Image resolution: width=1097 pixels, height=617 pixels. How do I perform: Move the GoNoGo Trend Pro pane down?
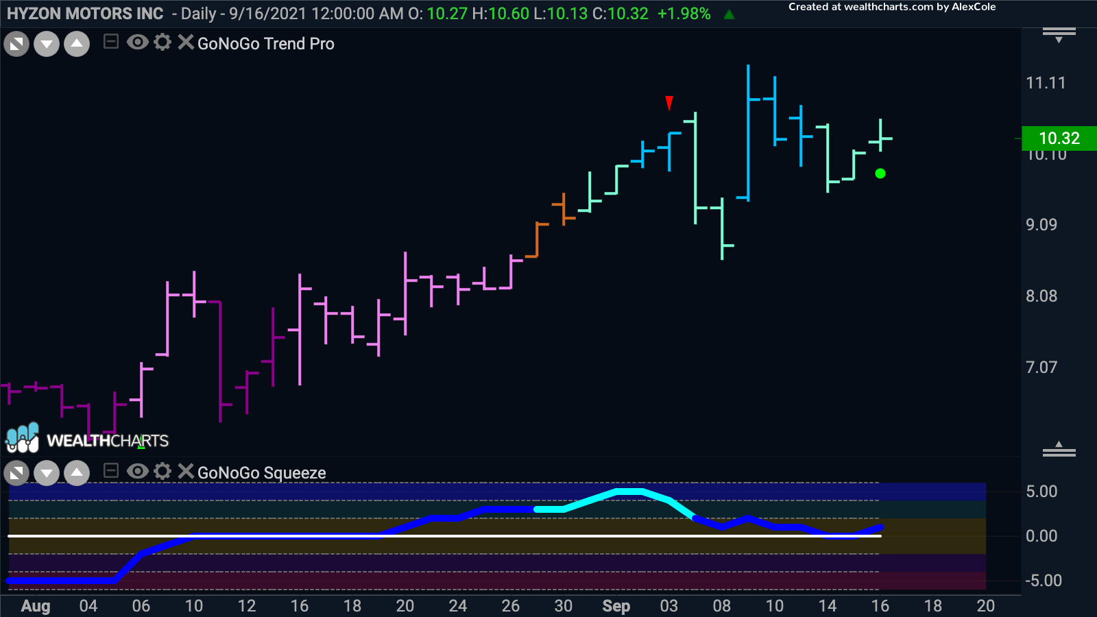(47, 45)
